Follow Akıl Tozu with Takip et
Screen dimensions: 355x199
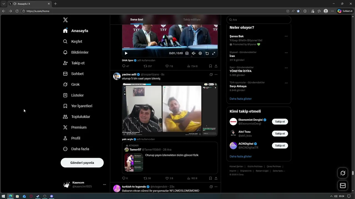tap(280, 133)
